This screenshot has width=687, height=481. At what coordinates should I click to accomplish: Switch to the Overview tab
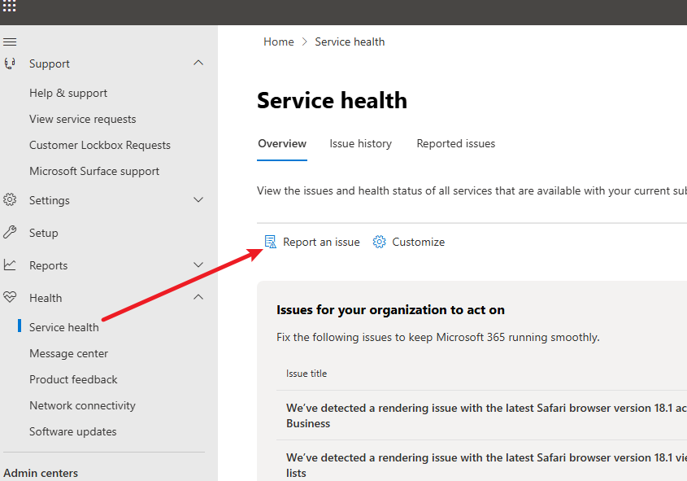click(x=282, y=144)
